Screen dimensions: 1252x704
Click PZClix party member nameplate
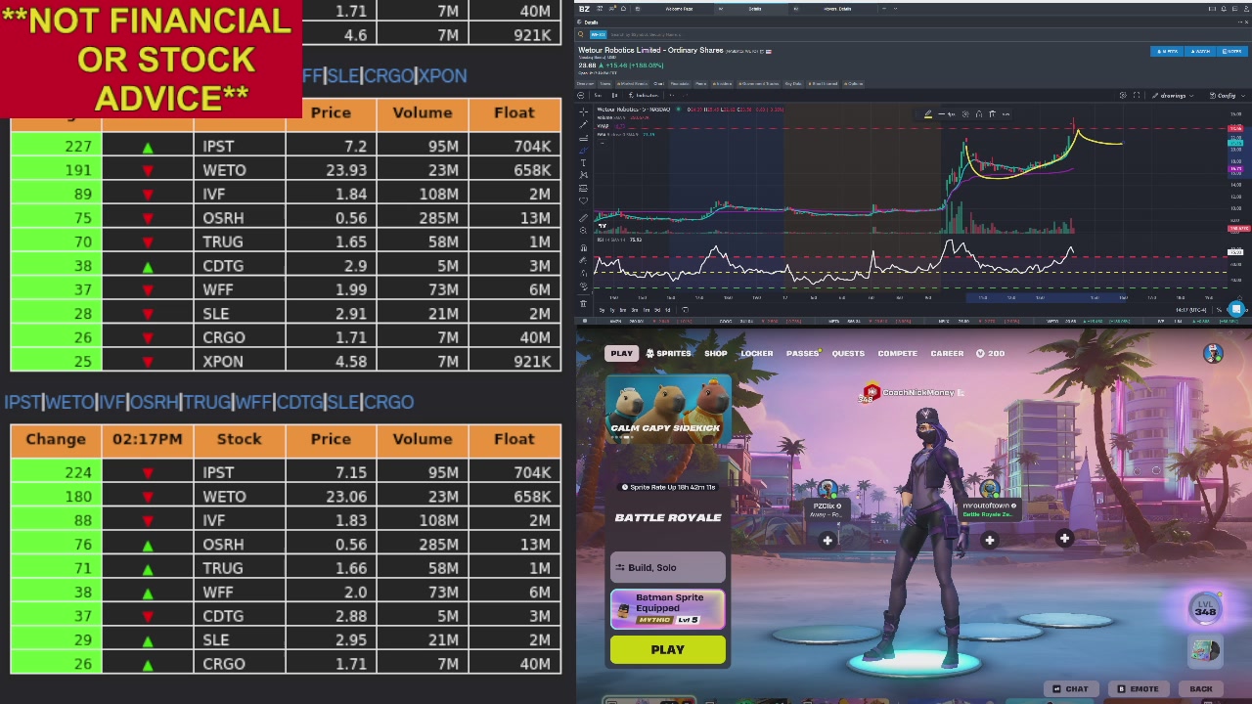coord(827,509)
